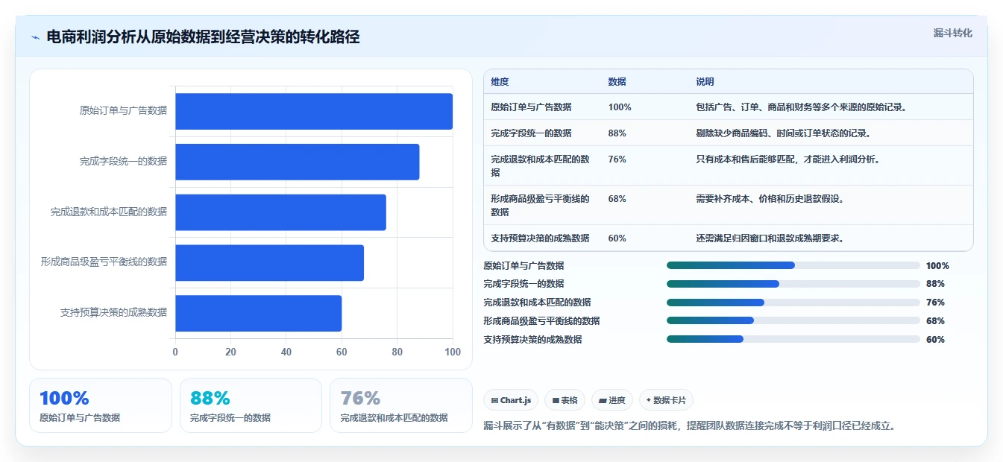Click the small icon inside the Chart.js chip
1003x462 pixels.
point(494,400)
